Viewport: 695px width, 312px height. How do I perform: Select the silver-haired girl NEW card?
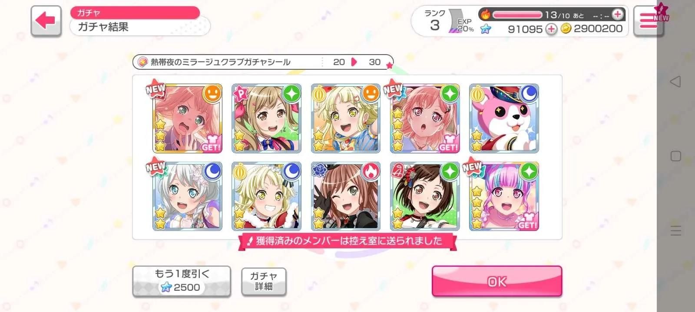point(187,196)
